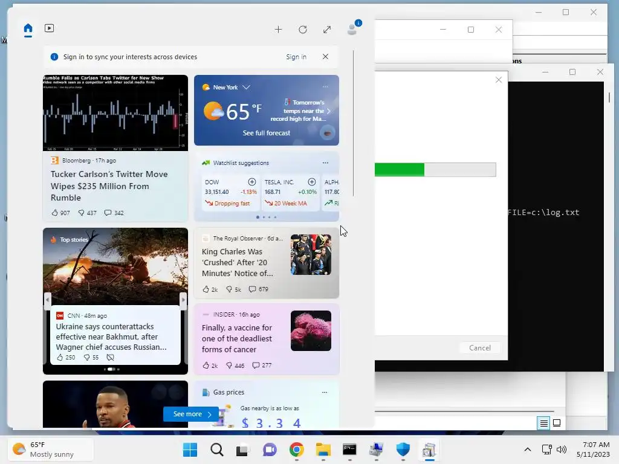This screenshot has width=619, height=464.
Task: Dismiss the sign-in sync banner
Action: [x=325, y=56]
